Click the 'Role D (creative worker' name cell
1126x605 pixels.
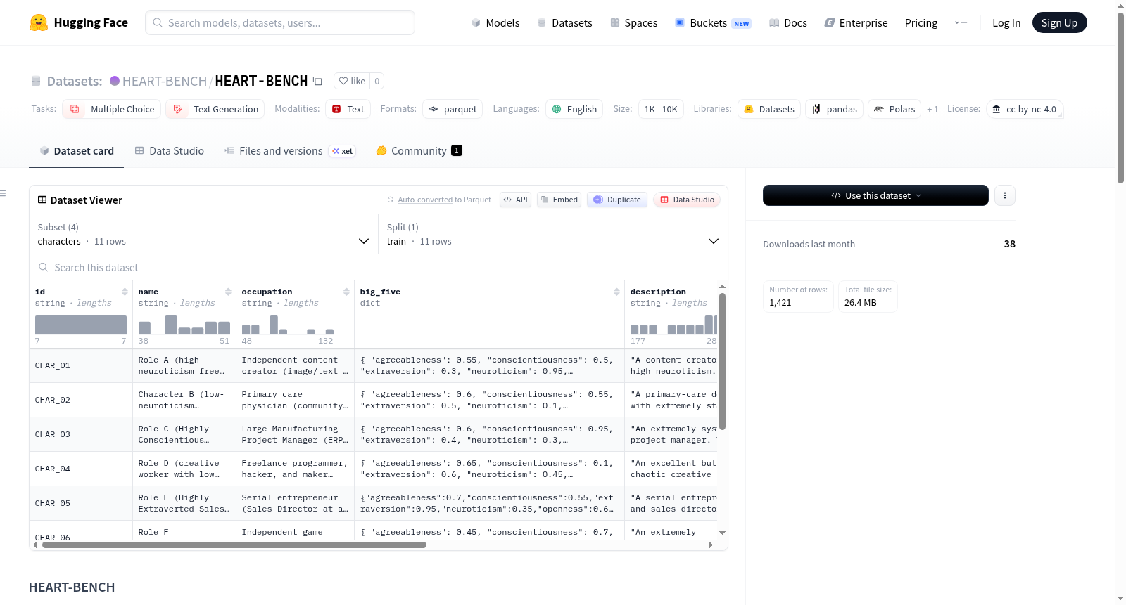tap(184, 469)
